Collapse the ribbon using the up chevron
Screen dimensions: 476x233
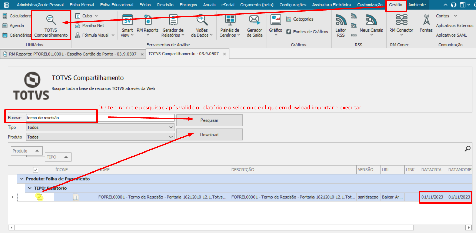click(445, 5)
